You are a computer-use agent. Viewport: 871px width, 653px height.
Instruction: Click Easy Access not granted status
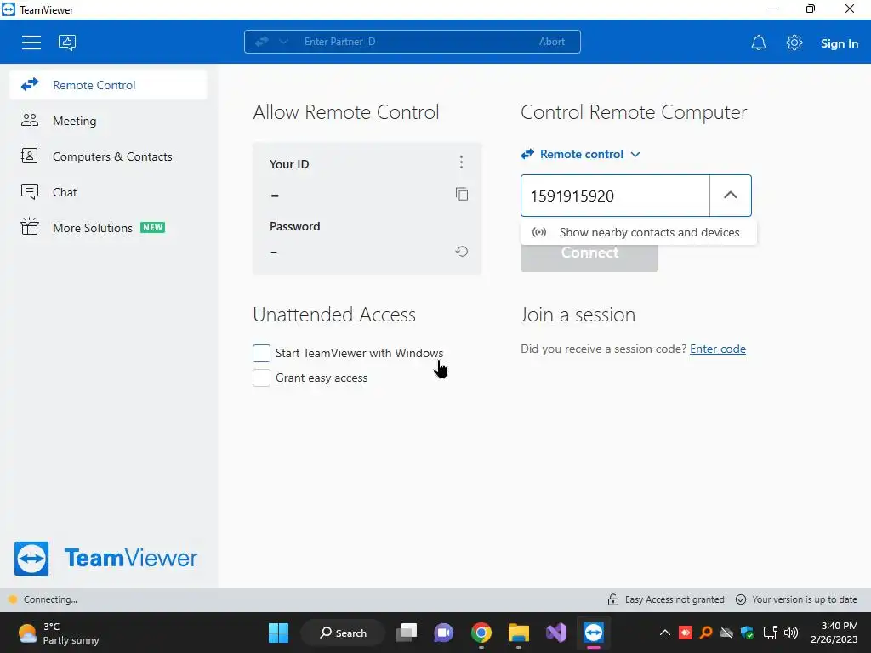(665, 599)
